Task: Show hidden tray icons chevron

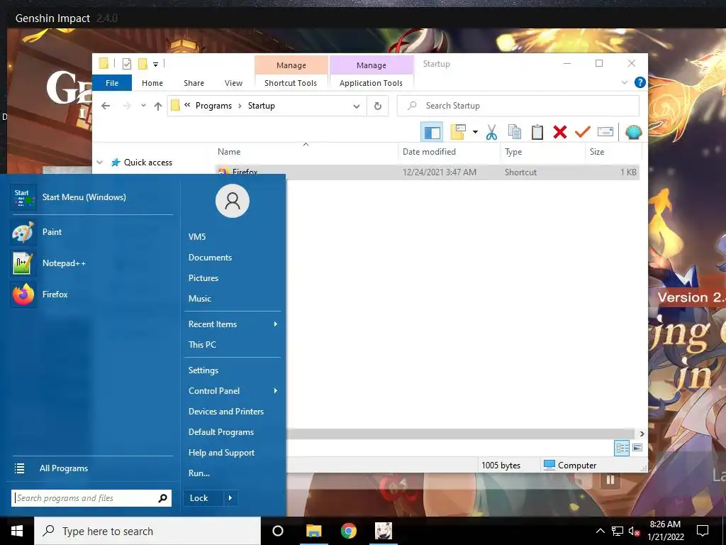Action: (x=600, y=531)
